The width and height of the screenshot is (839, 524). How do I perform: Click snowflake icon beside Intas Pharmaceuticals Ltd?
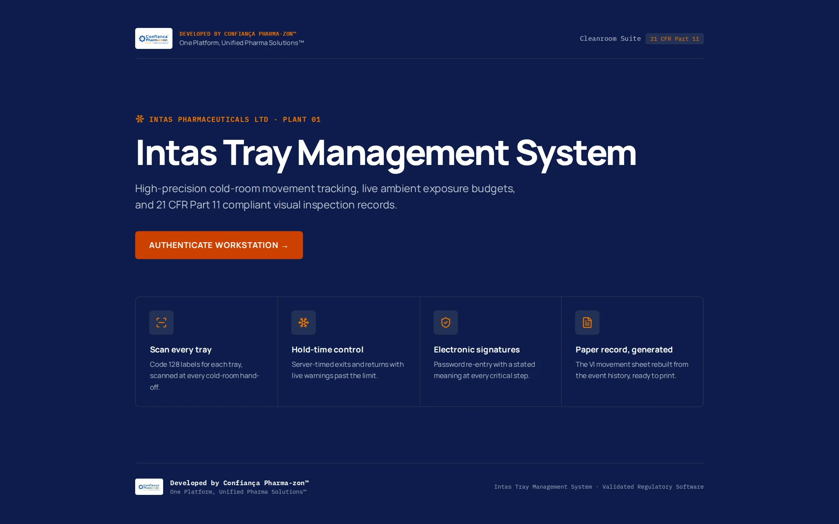[x=140, y=119]
